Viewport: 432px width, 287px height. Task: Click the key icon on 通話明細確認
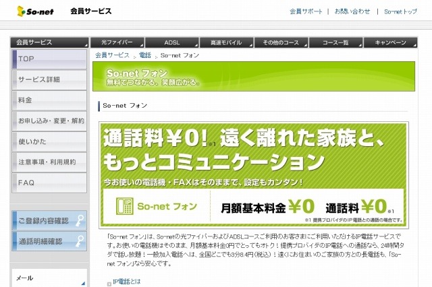coord(80,241)
